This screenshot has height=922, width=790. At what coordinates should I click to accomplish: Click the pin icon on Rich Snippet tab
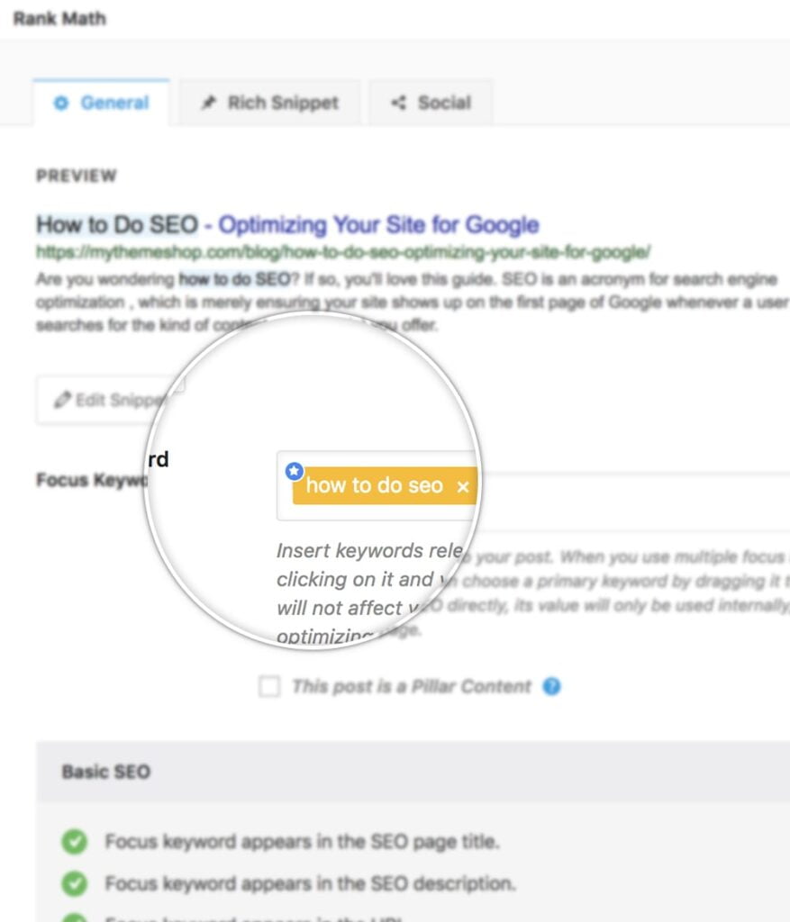208,103
